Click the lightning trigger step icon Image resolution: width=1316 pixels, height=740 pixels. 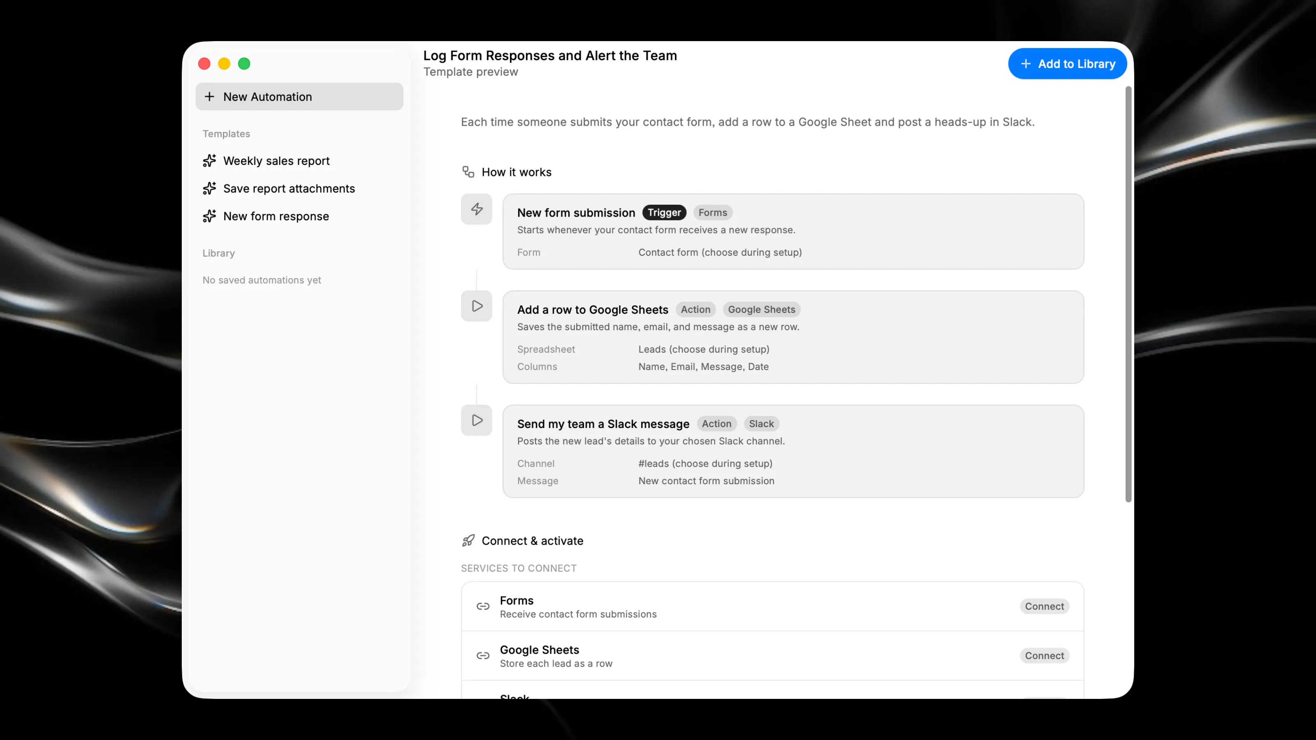(x=477, y=209)
